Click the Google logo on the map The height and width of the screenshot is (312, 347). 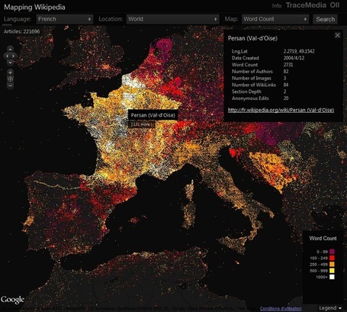coord(12,300)
